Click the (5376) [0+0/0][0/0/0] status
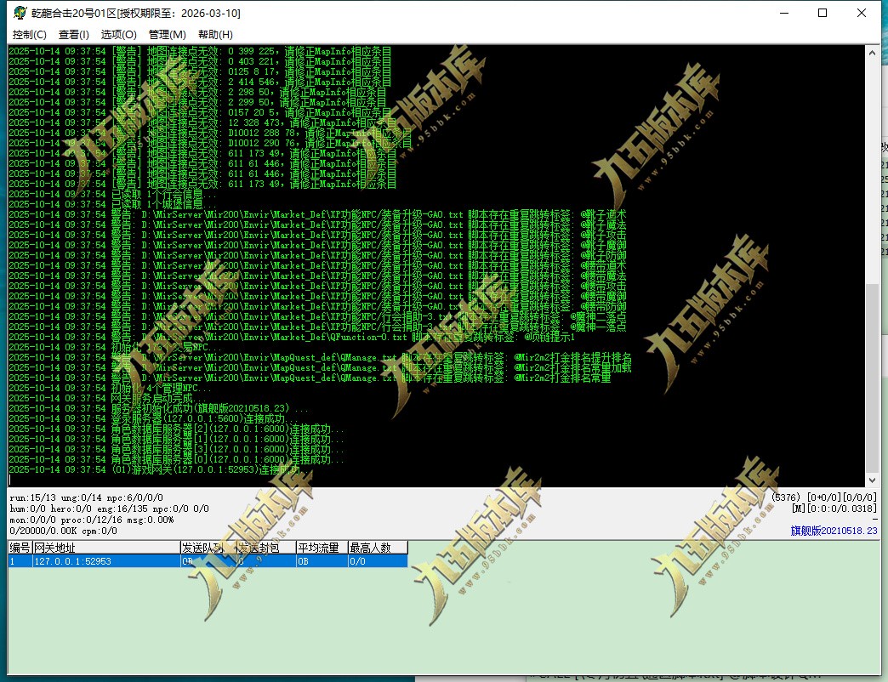This screenshot has width=888, height=682. [x=824, y=497]
